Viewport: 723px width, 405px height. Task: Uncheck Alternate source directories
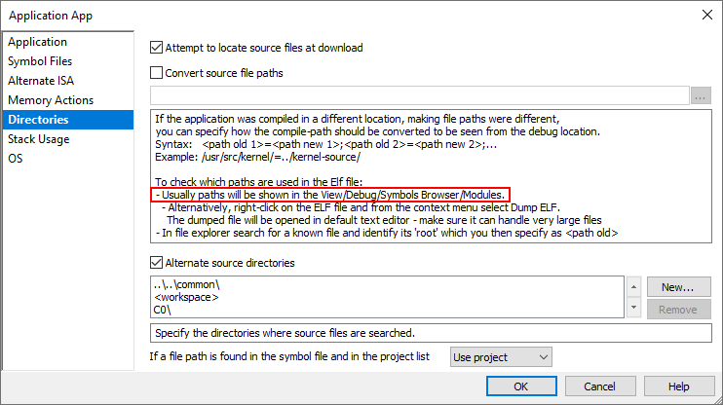click(x=157, y=262)
